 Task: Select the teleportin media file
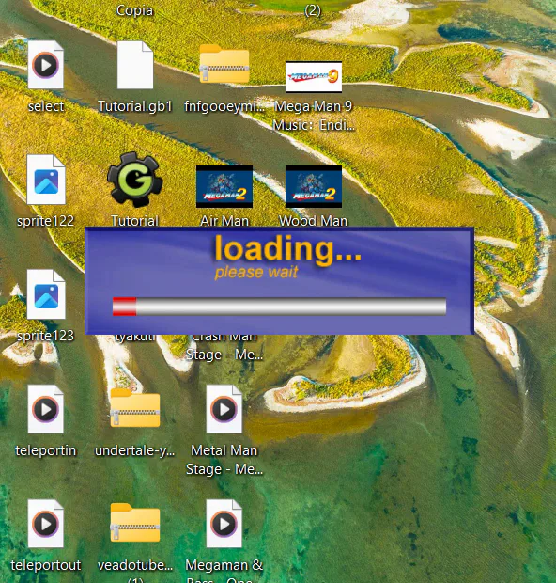click(x=46, y=409)
